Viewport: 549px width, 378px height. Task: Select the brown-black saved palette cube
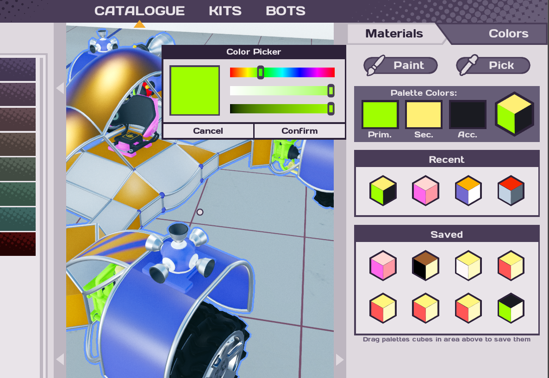click(425, 265)
